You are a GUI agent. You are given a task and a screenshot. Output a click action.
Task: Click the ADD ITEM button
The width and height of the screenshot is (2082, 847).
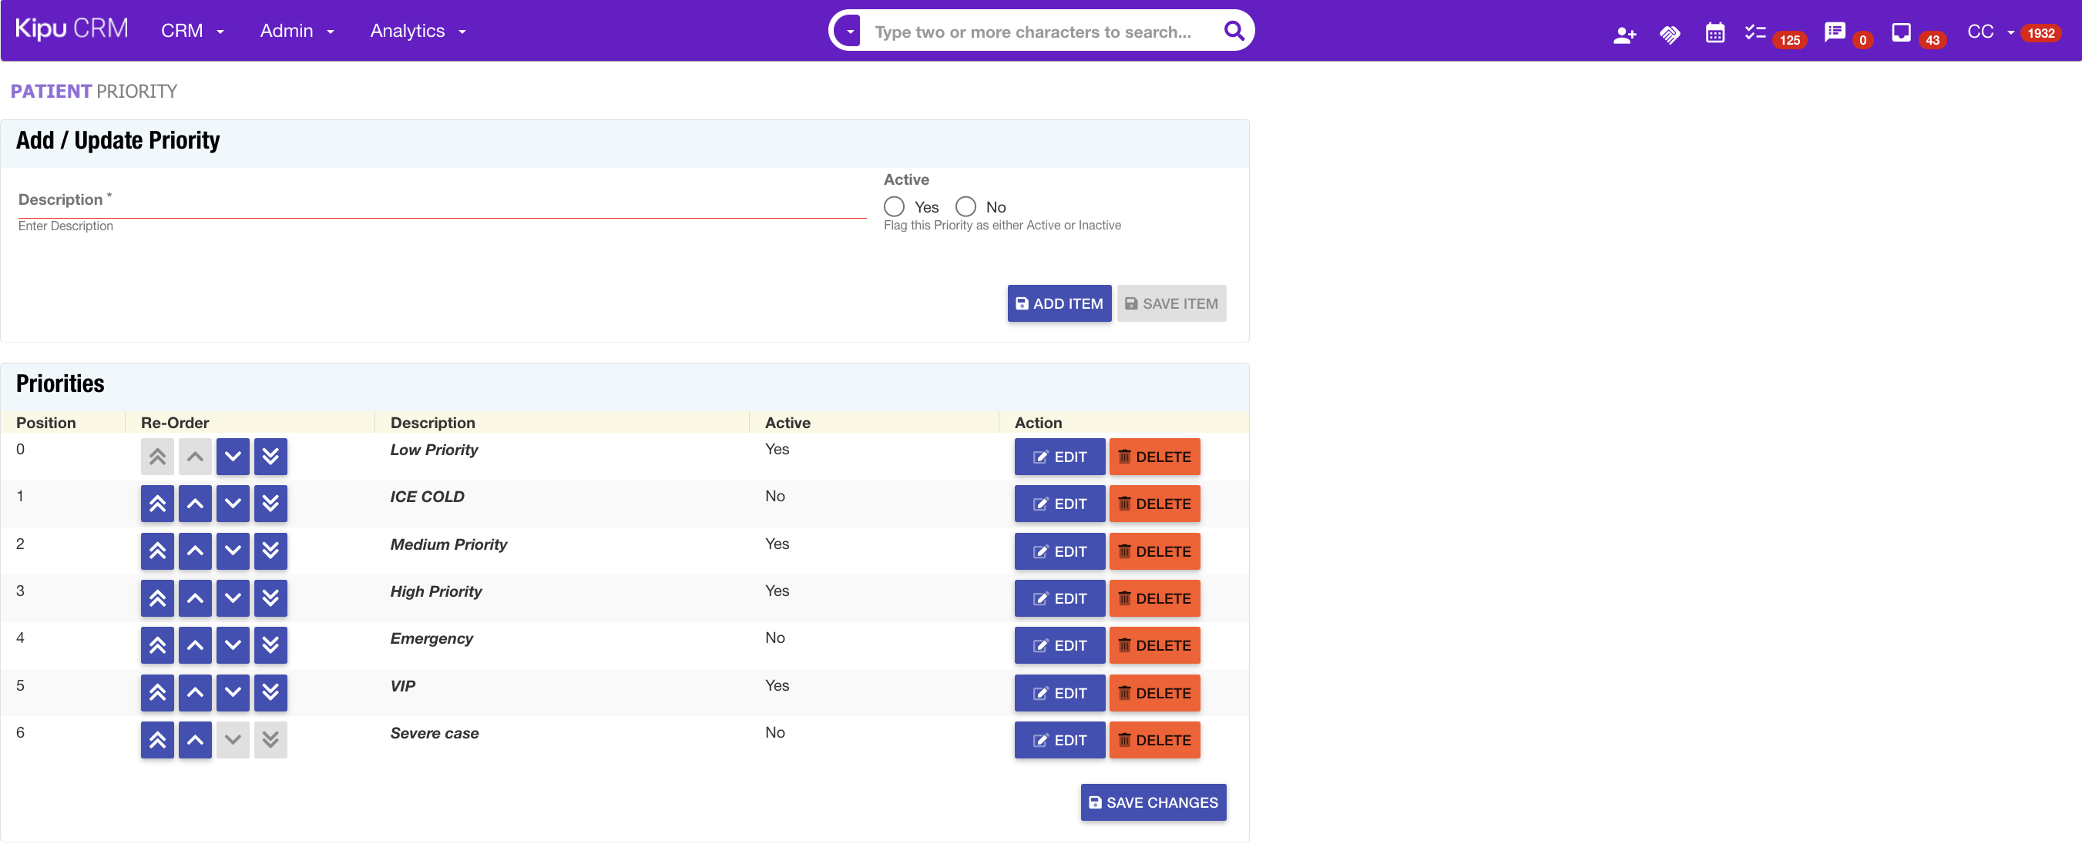(1059, 303)
